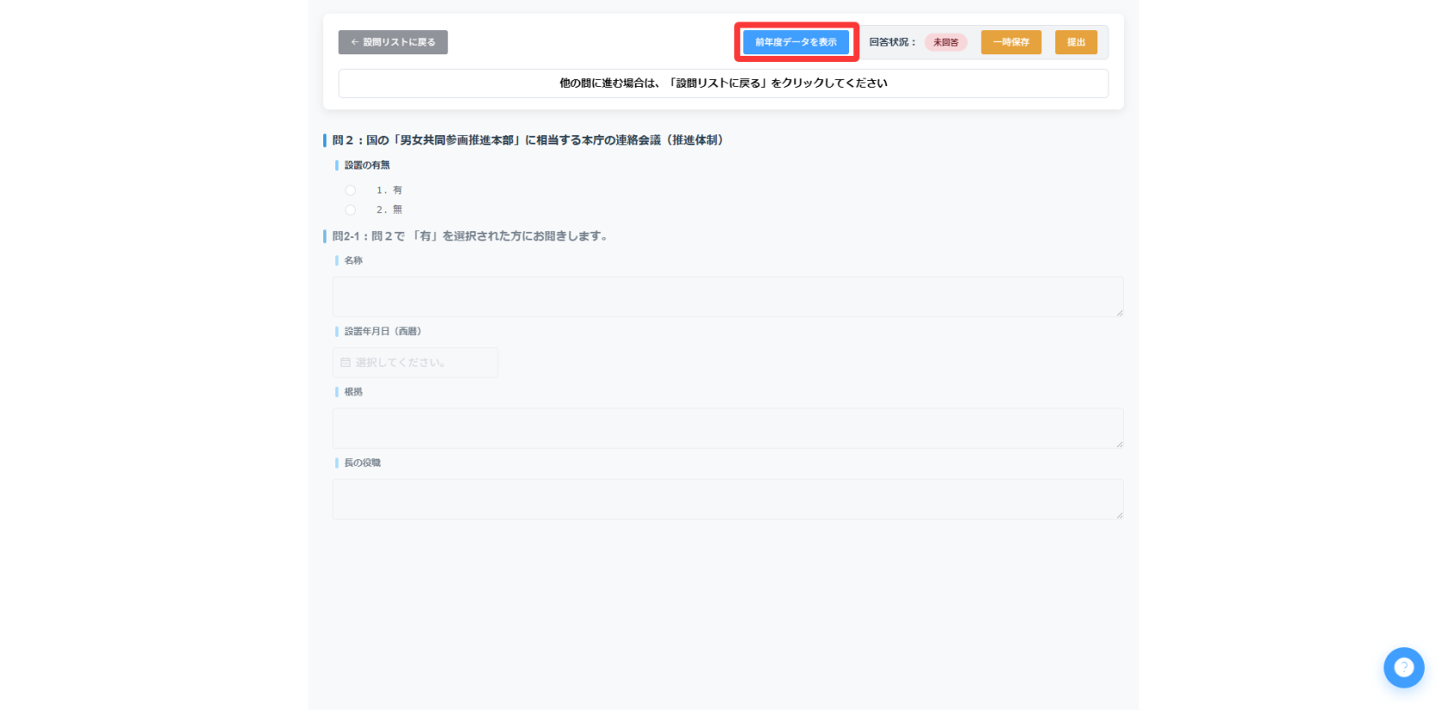Select radio option 2. 無
Screen dimensions: 1448x710
[351, 210]
